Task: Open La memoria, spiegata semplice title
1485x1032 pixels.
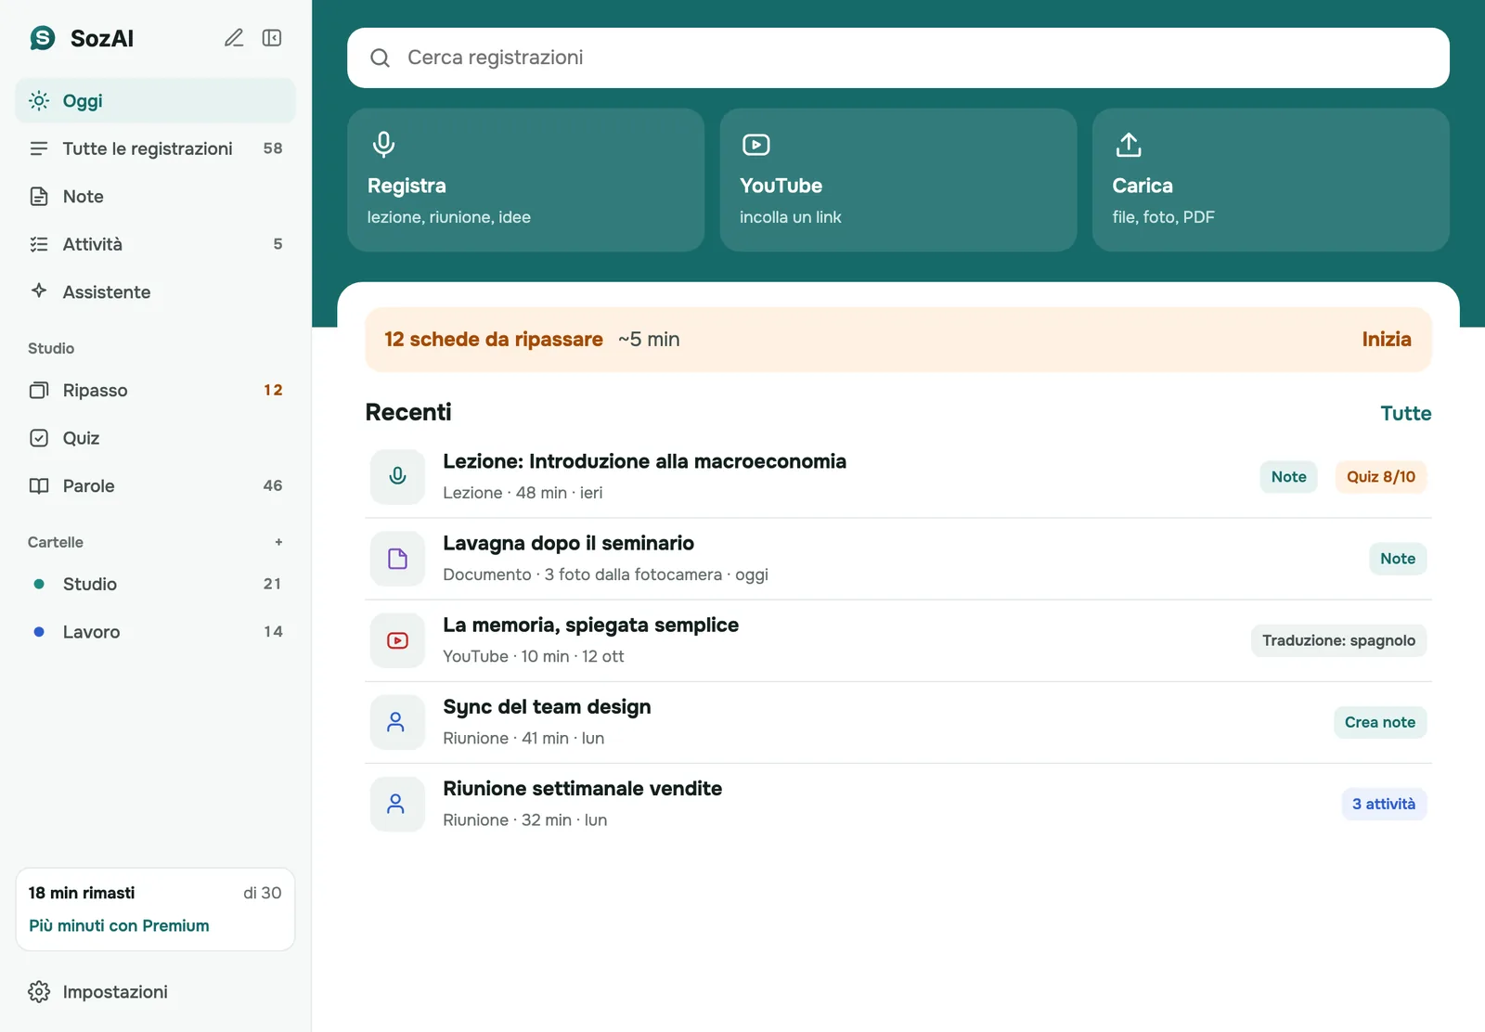Action: tap(590, 625)
